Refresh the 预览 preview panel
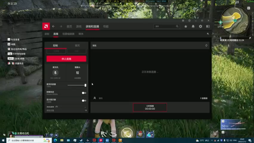The height and width of the screenshot is (143, 254). (x=206, y=45)
